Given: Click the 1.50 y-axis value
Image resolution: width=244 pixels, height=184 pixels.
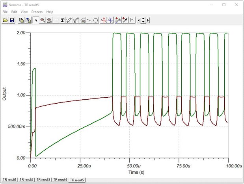Looking at the screenshot, I should pos(21,64).
